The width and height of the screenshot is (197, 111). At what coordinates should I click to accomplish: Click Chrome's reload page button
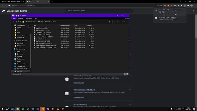[9, 6]
